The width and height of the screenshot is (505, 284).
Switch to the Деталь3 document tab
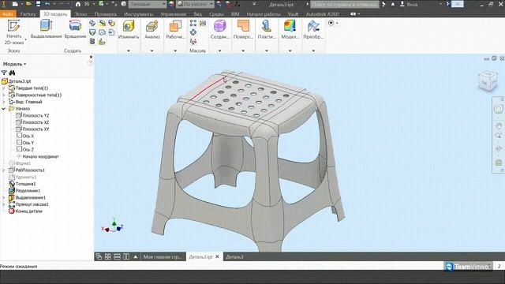[x=235, y=256]
